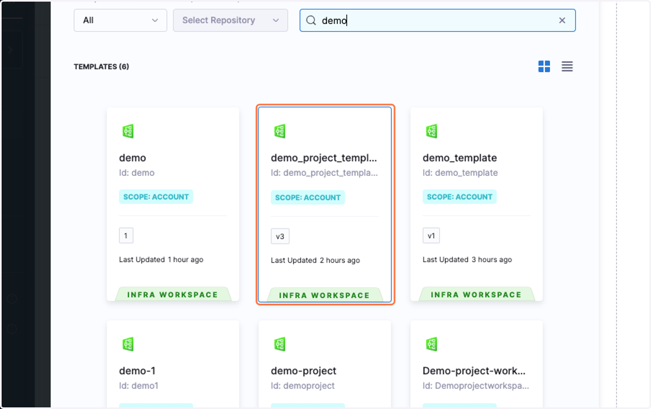Select the demo_template card title
Viewport: 651px width, 409px height.
(459, 158)
